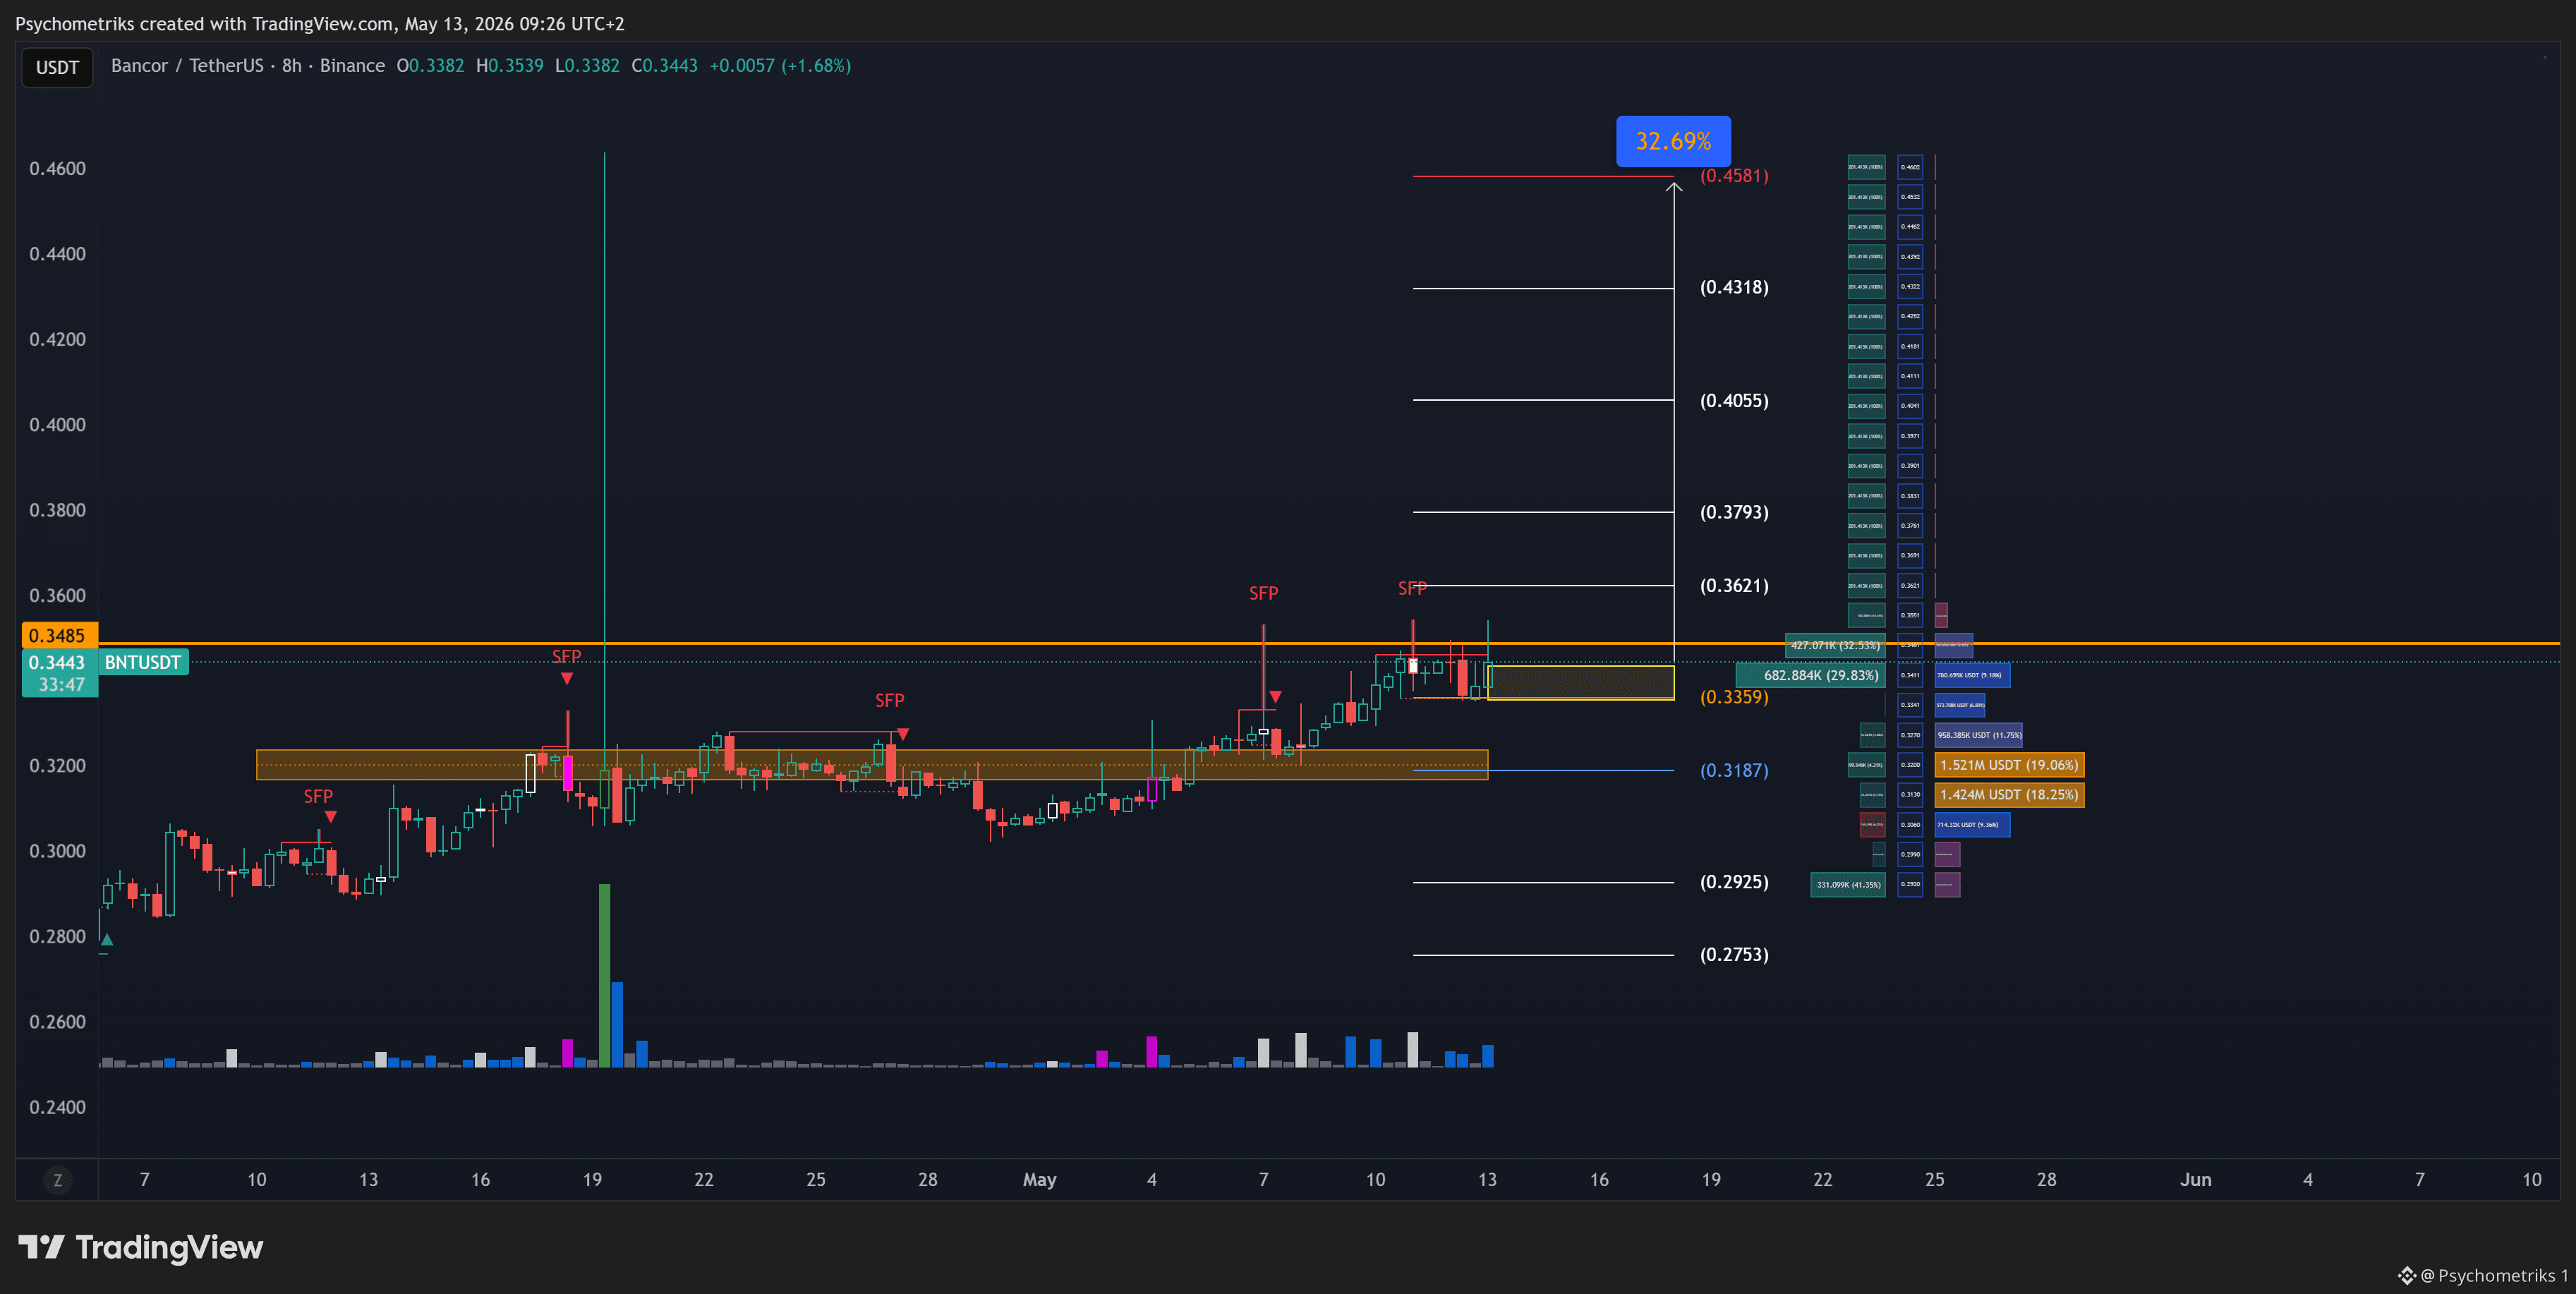Select the 958.385K USDT (11.75%) bar
The height and width of the screenshot is (1294, 2576).
click(1978, 735)
